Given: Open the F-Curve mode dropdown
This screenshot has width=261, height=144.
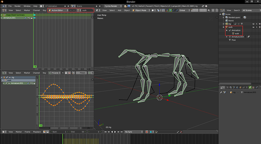Looking at the screenshot, I should (x=54, y=73).
